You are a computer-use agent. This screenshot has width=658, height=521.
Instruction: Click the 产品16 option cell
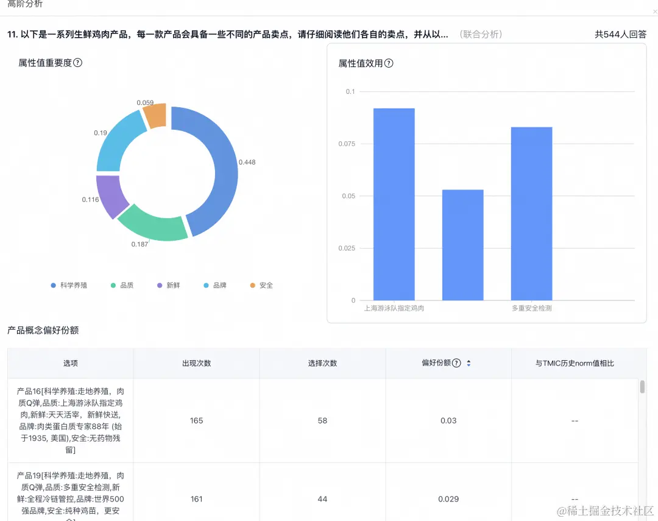71,420
